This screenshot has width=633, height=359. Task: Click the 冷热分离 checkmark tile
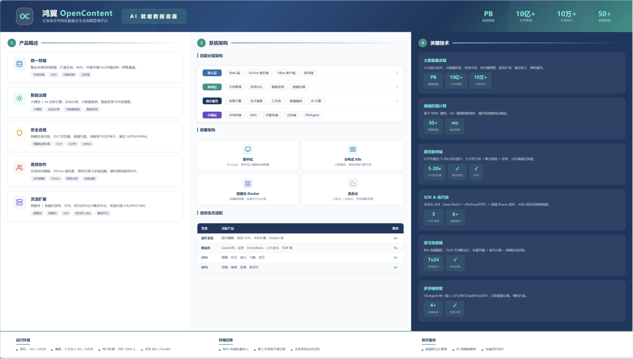click(x=455, y=307)
